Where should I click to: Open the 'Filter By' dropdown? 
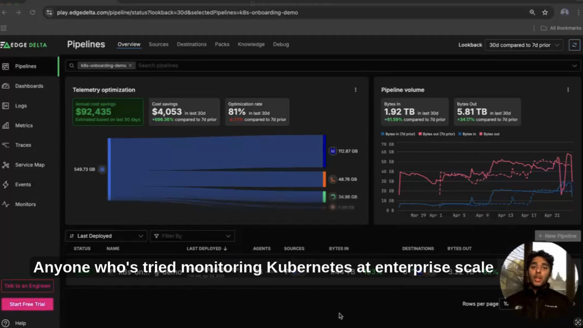[192, 236]
